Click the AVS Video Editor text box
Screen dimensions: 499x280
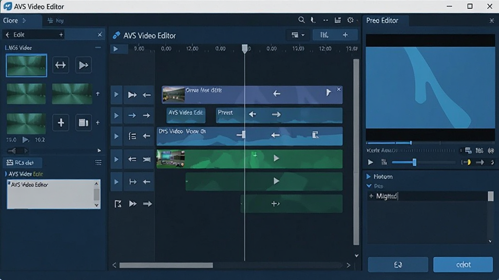(x=54, y=194)
